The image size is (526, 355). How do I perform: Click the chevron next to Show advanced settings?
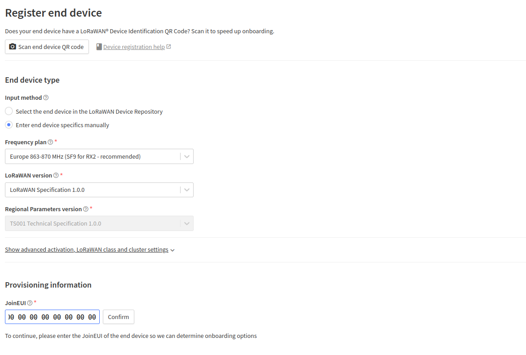click(x=172, y=250)
